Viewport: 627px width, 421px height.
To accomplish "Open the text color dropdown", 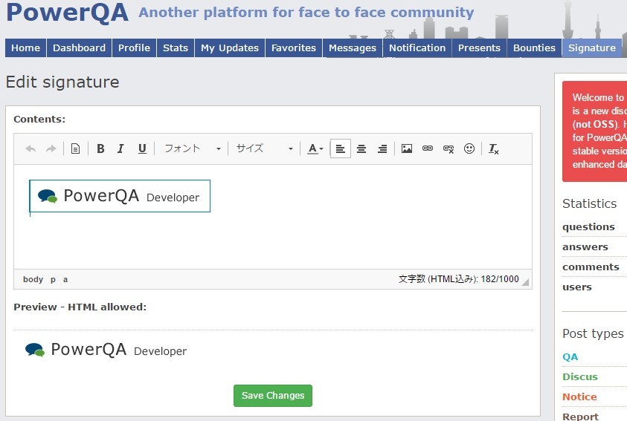I will (315, 149).
